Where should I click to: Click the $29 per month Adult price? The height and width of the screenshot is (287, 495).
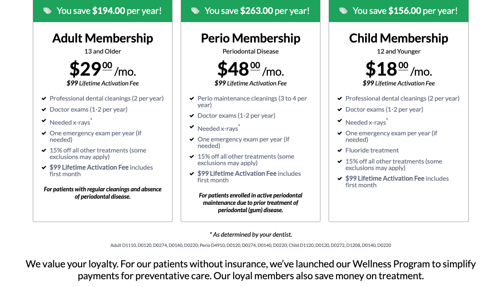pyautogui.click(x=102, y=69)
